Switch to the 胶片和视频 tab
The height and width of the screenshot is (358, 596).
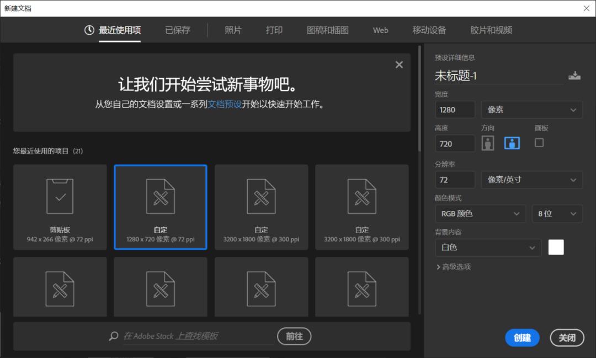pos(490,30)
